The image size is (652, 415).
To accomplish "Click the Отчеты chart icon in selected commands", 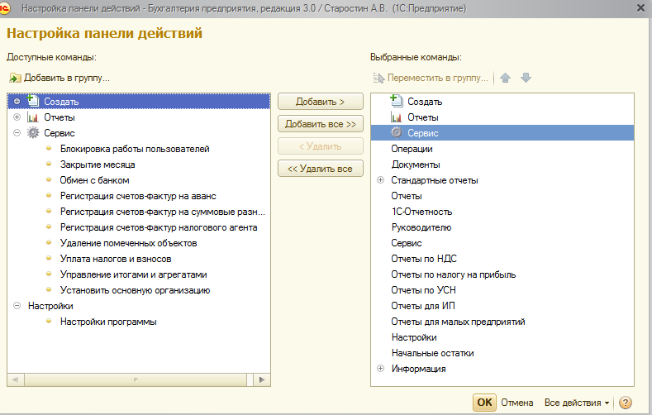I will (x=397, y=117).
